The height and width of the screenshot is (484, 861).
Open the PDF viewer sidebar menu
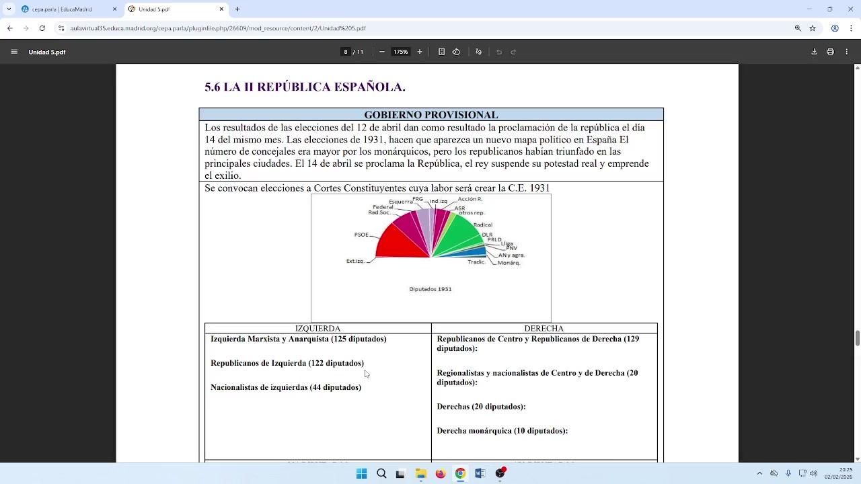click(14, 52)
